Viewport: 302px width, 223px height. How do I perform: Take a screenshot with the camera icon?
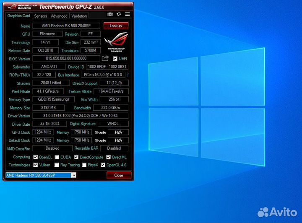click(110, 14)
